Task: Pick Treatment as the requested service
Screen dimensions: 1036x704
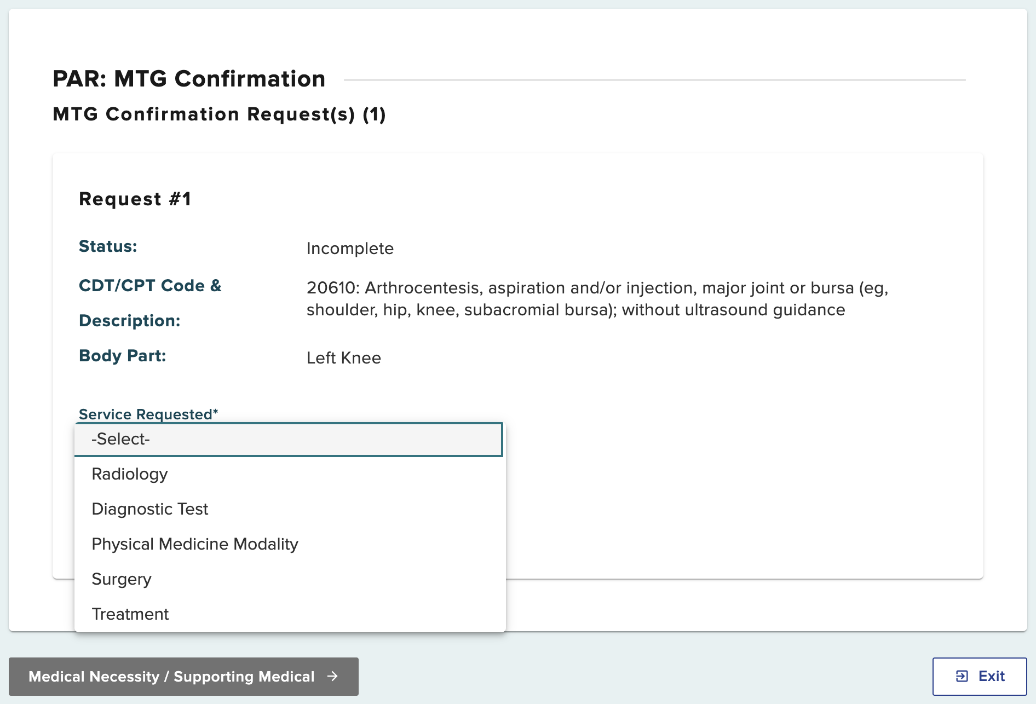Action: 130,614
